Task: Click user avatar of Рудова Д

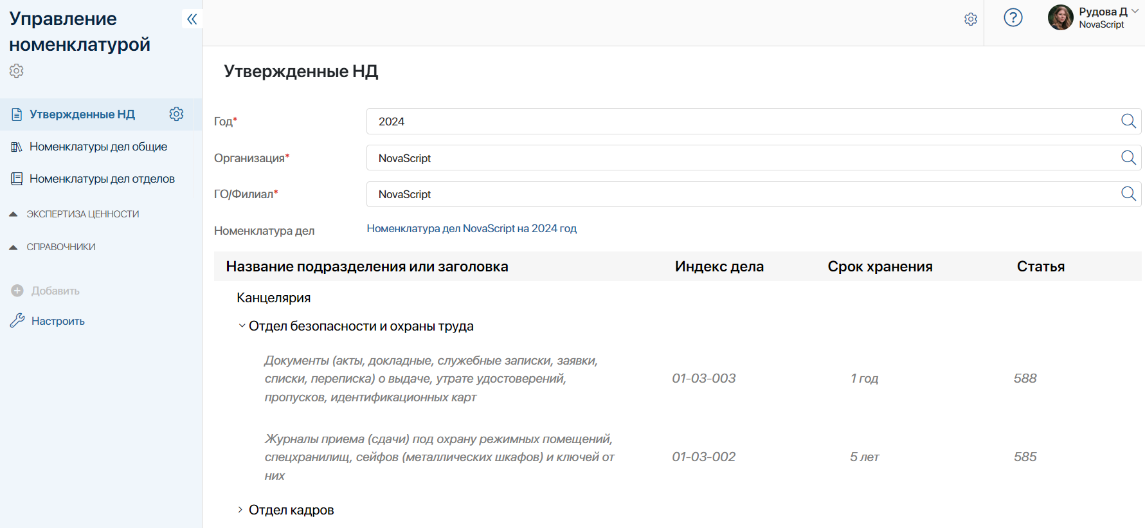Action: pos(1060,17)
